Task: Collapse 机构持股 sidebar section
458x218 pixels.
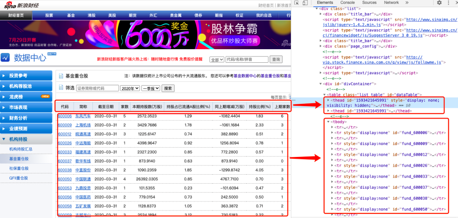Action: pos(26,140)
